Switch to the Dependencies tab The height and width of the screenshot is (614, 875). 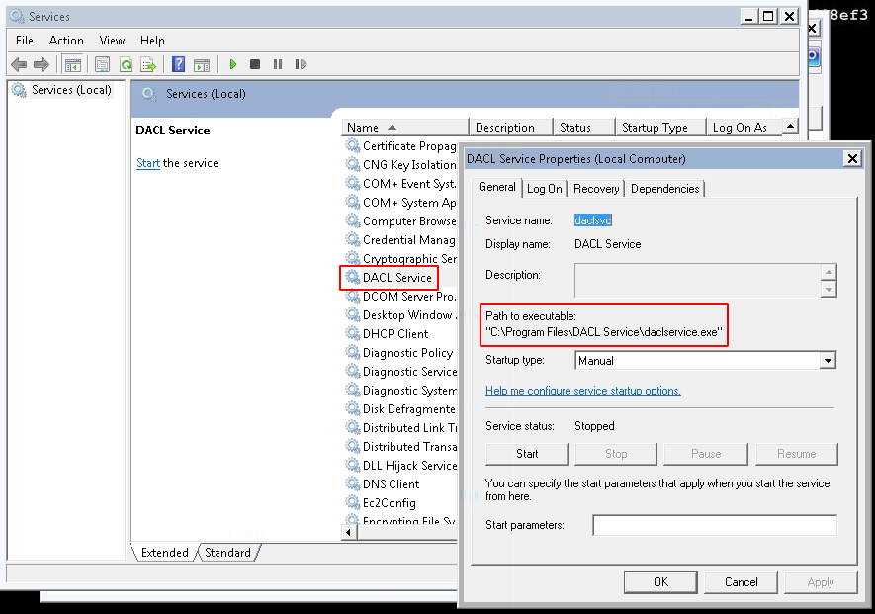click(664, 189)
